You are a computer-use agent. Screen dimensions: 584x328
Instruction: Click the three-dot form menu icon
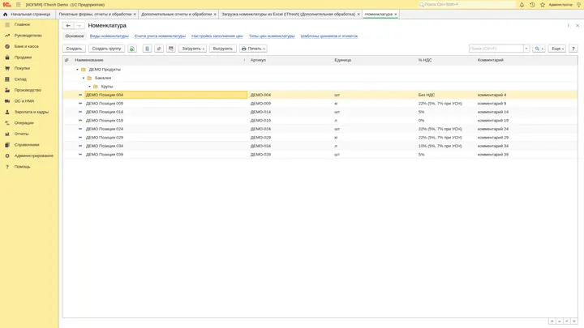pos(569,26)
